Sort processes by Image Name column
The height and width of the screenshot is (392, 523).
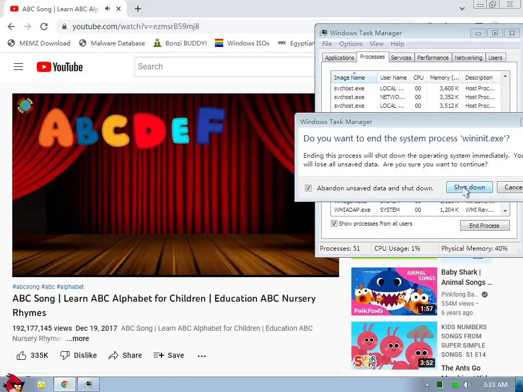click(354, 78)
